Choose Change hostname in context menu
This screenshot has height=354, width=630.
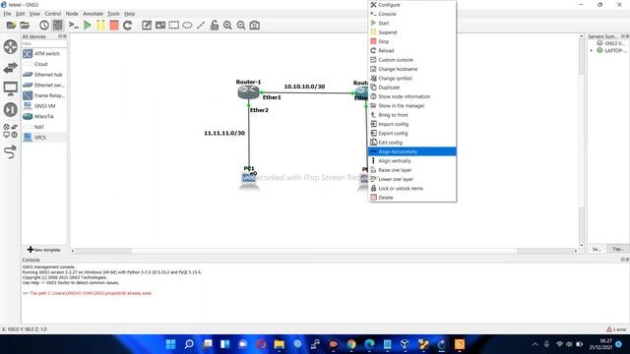[x=412, y=69]
